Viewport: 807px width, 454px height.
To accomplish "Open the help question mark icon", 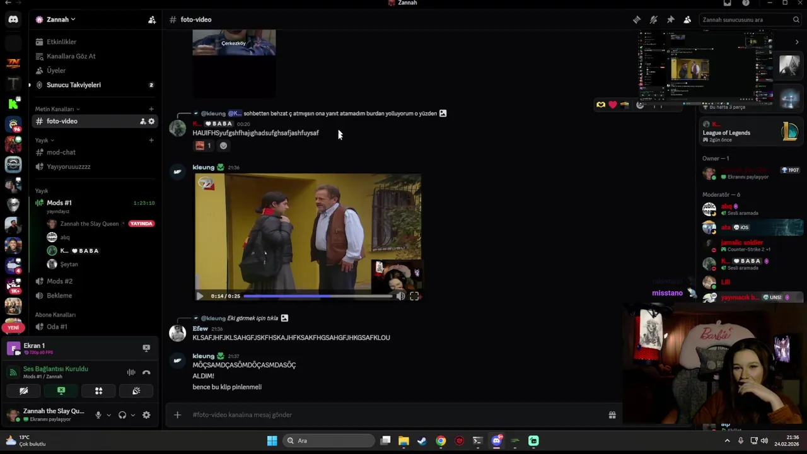I will [x=746, y=3].
